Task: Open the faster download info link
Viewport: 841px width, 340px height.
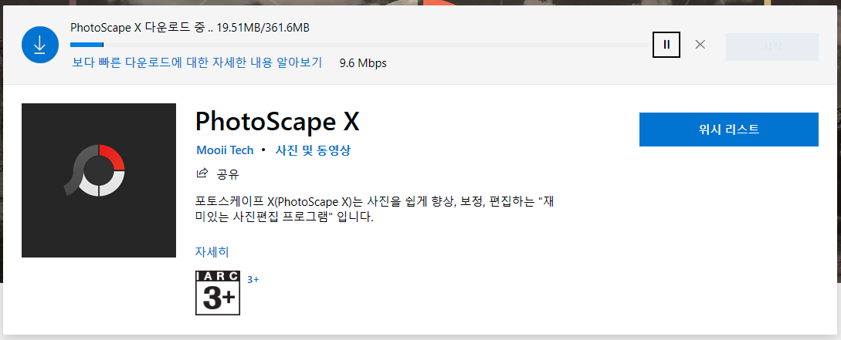Action: 197,62
